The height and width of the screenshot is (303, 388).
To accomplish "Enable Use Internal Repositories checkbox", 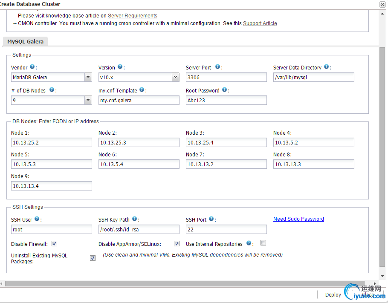I will pyautogui.click(x=263, y=243).
